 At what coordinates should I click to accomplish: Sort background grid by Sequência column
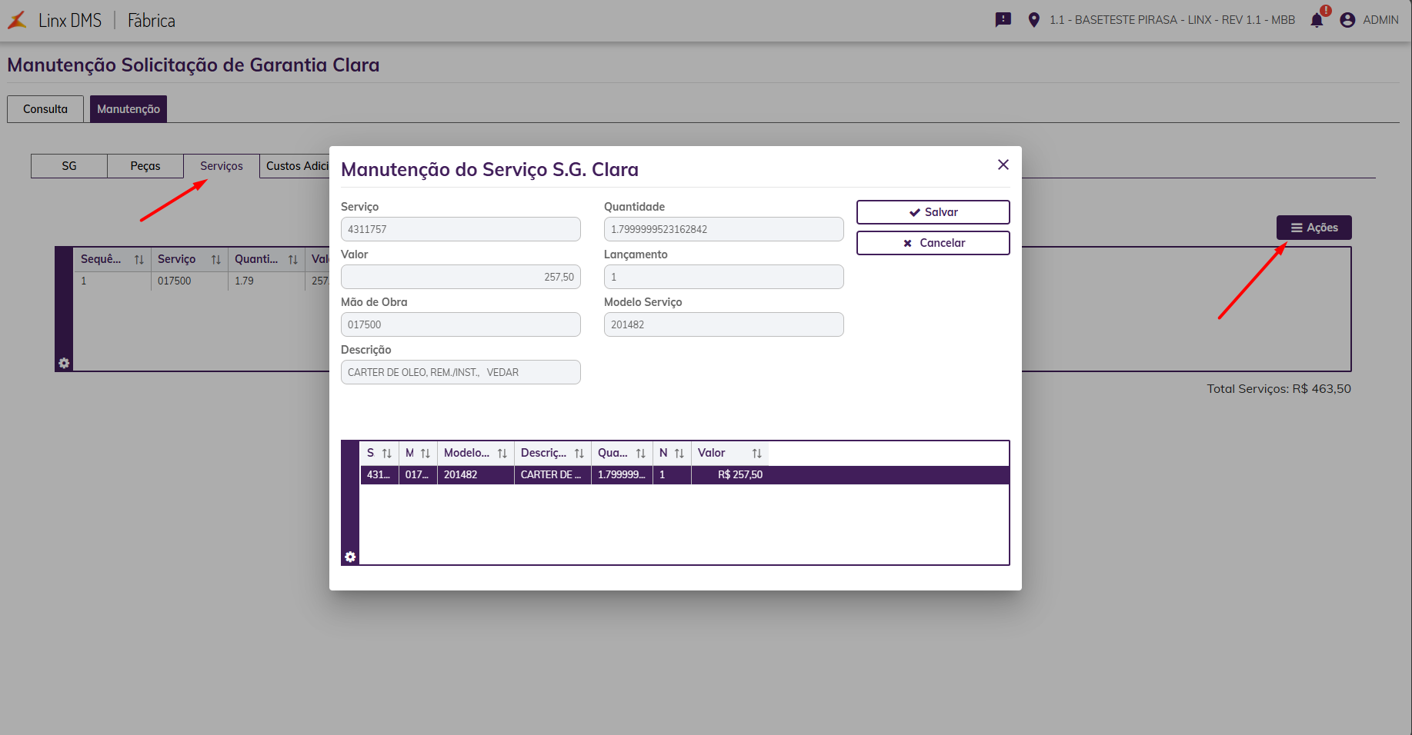(x=139, y=260)
